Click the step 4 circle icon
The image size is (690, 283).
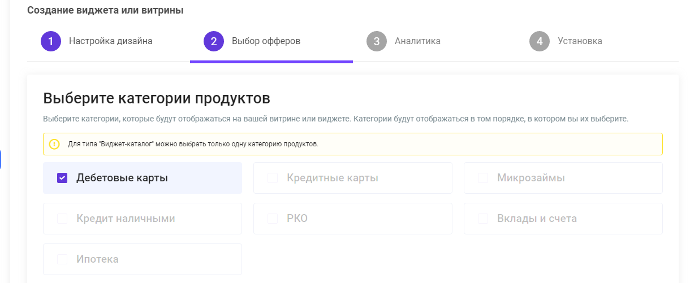tap(540, 41)
